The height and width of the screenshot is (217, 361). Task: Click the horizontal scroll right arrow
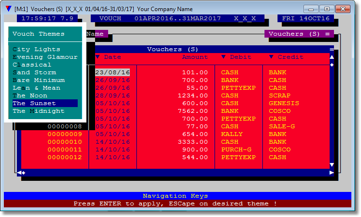click(x=332, y=173)
